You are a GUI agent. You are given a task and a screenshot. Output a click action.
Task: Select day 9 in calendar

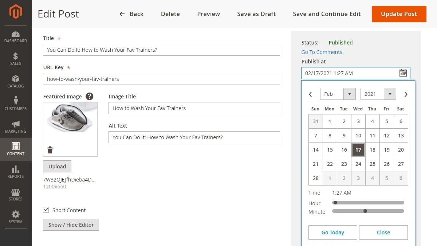pyautogui.click(x=344, y=136)
